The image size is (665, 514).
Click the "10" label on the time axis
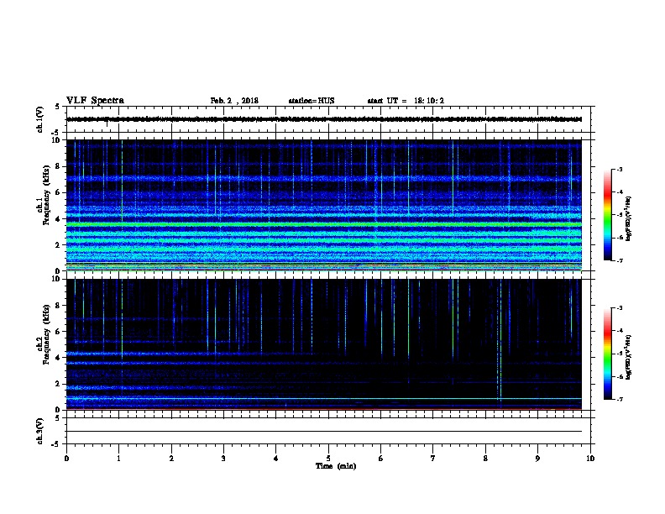[x=590, y=458]
